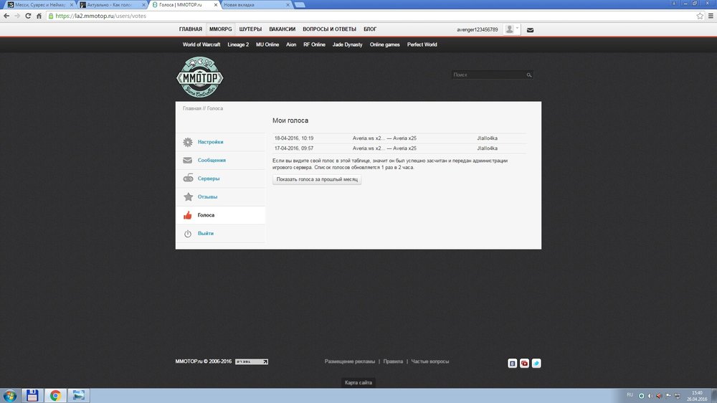
Task: Reload the page with browser refresh button
Action: click(28, 15)
